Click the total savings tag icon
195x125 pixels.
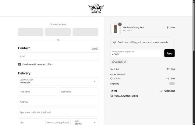(x=112, y=96)
